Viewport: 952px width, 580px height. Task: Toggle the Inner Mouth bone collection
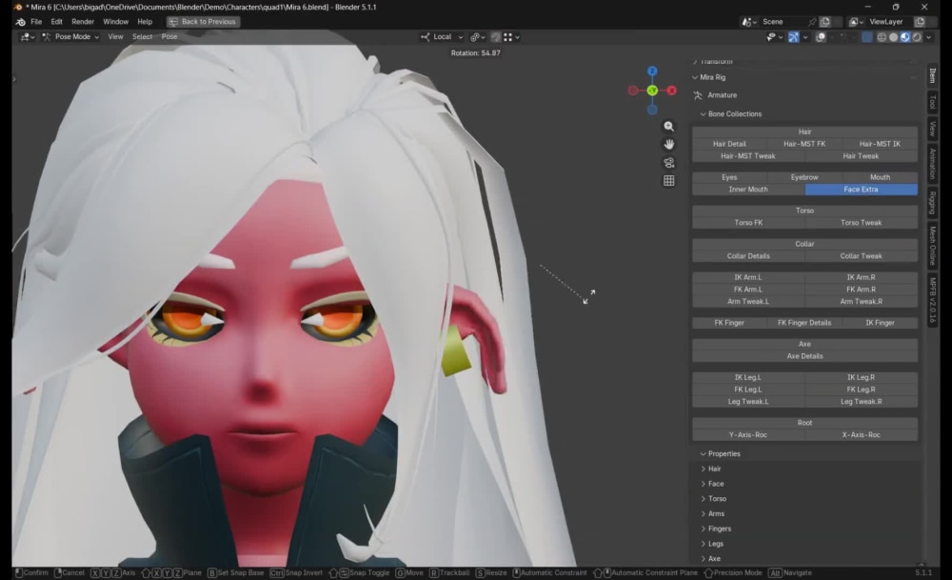click(748, 190)
